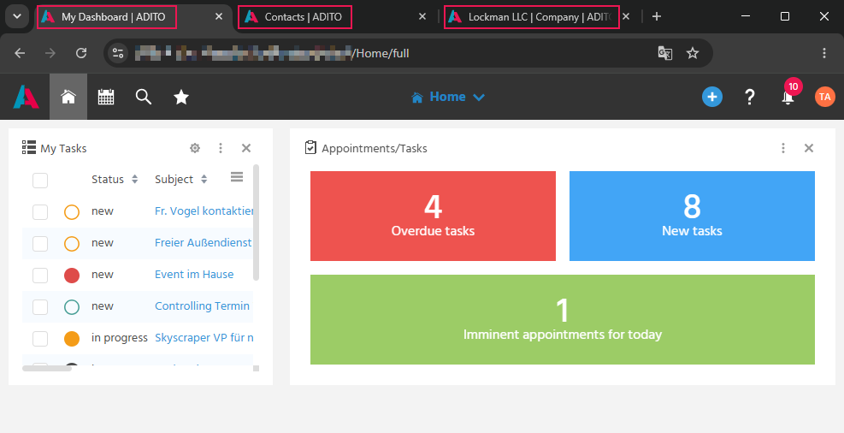The width and height of the screenshot is (844, 433).
Task: Check the Freier Außendienst task checkbox
Action: [40, 243]
